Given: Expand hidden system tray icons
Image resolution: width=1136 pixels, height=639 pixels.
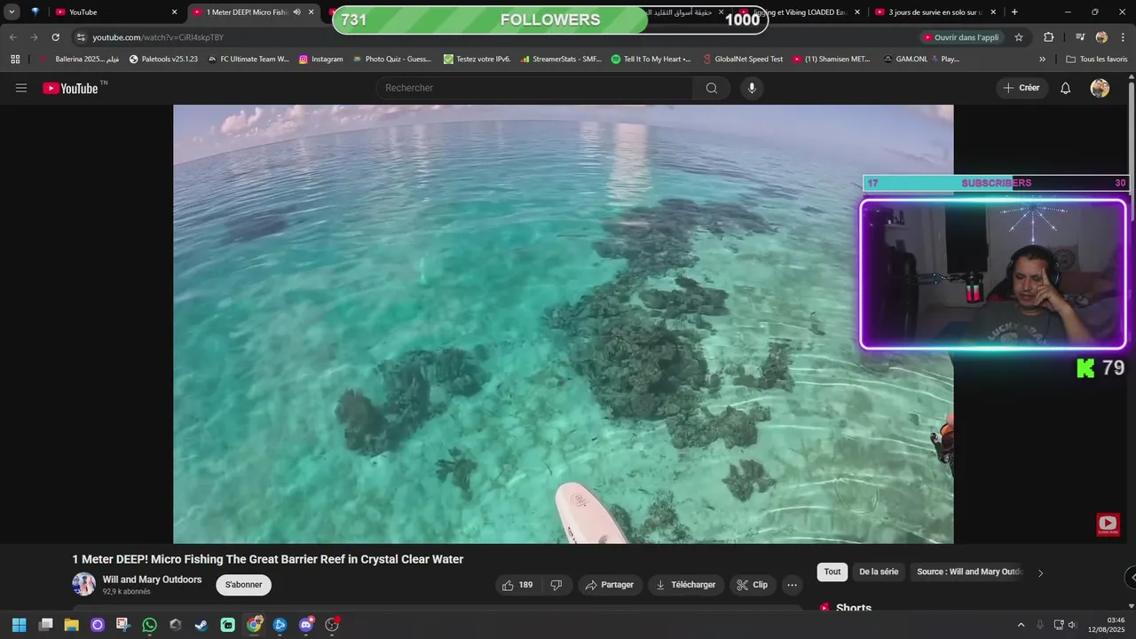Looking at the screenshot, I should pos(1021,625).
